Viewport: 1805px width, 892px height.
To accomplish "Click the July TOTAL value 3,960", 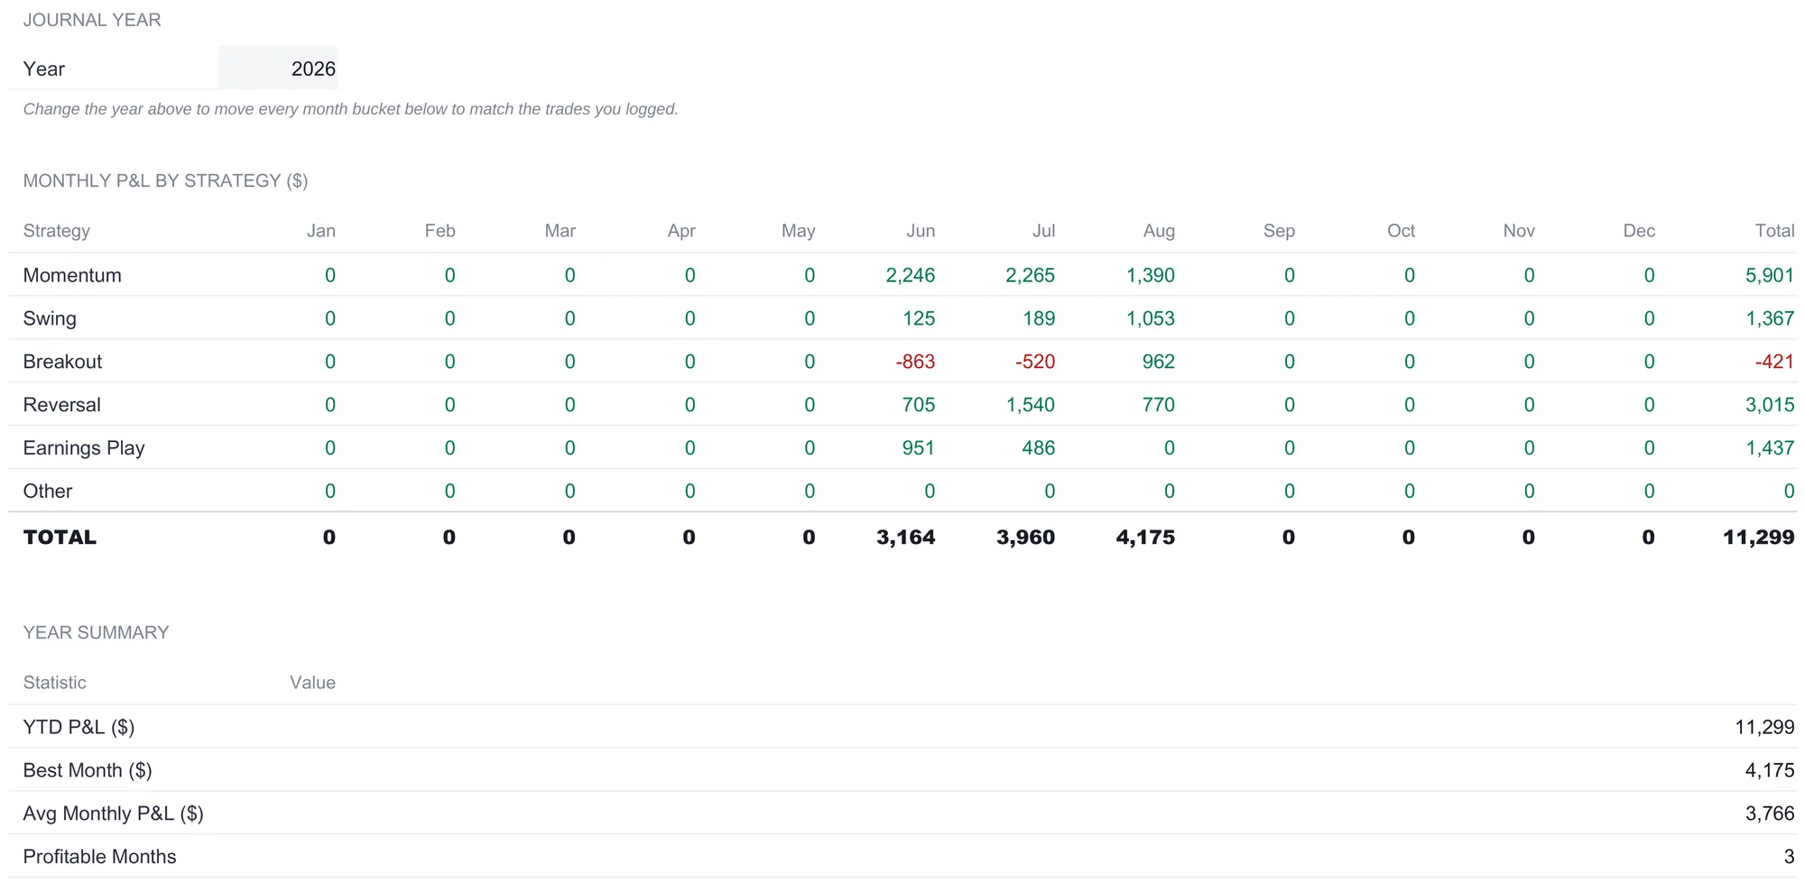I will tap(1025, 538).
